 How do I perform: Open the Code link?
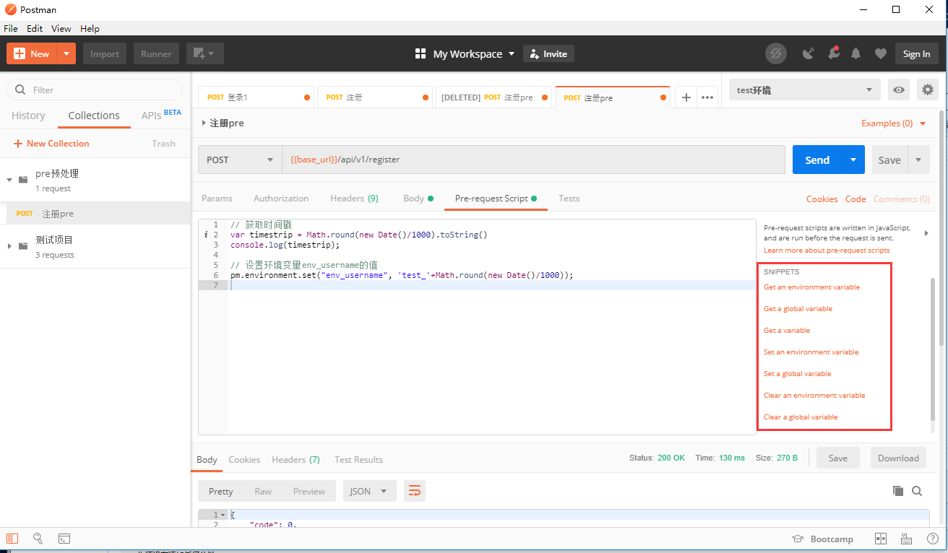pyautogui.click(x=856, y=199)
